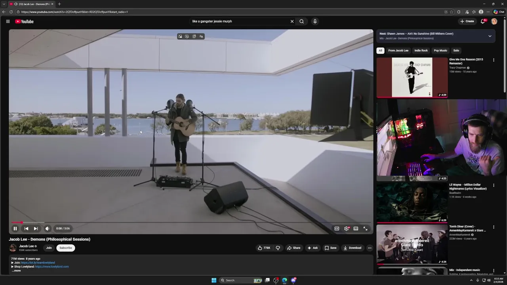The height and width of the screenshot is (285, 507).
Task: Expand description with ...more
Action: tap(16, 270)
